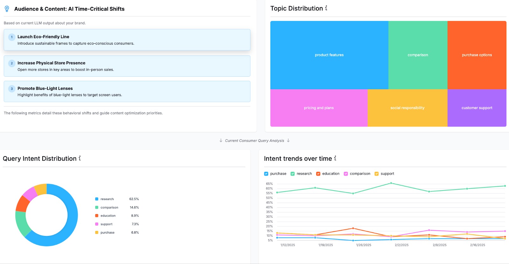
Task: Click the 65% y-axis label
Action: coord(269,184)
